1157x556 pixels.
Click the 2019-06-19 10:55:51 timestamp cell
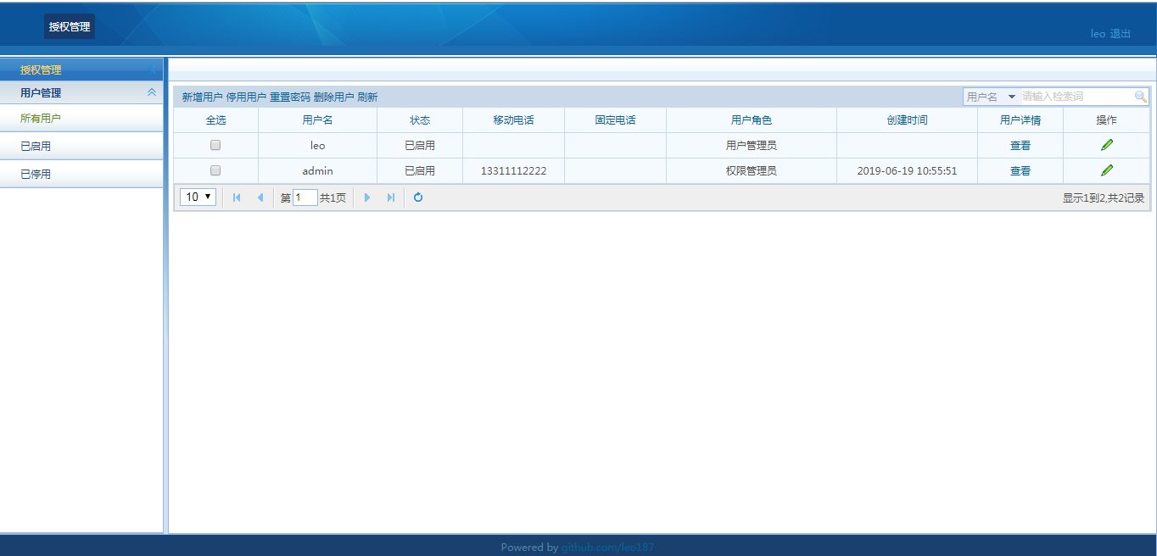click(907, 171)
